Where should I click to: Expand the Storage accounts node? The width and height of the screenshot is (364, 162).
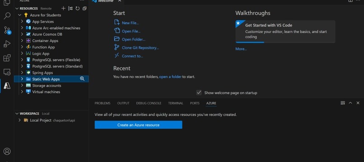[x=22, y=85]
